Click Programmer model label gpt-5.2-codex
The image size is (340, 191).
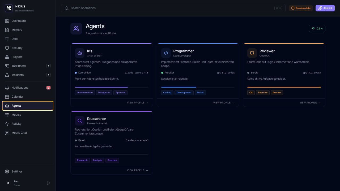tap(226, 73)
